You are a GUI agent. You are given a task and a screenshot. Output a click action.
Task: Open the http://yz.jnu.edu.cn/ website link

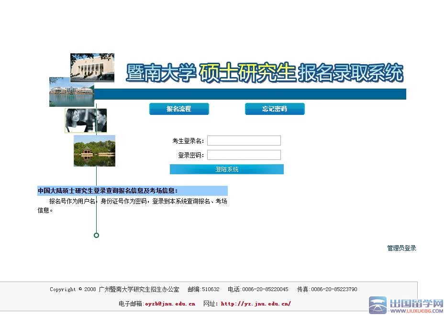point(256,304)
